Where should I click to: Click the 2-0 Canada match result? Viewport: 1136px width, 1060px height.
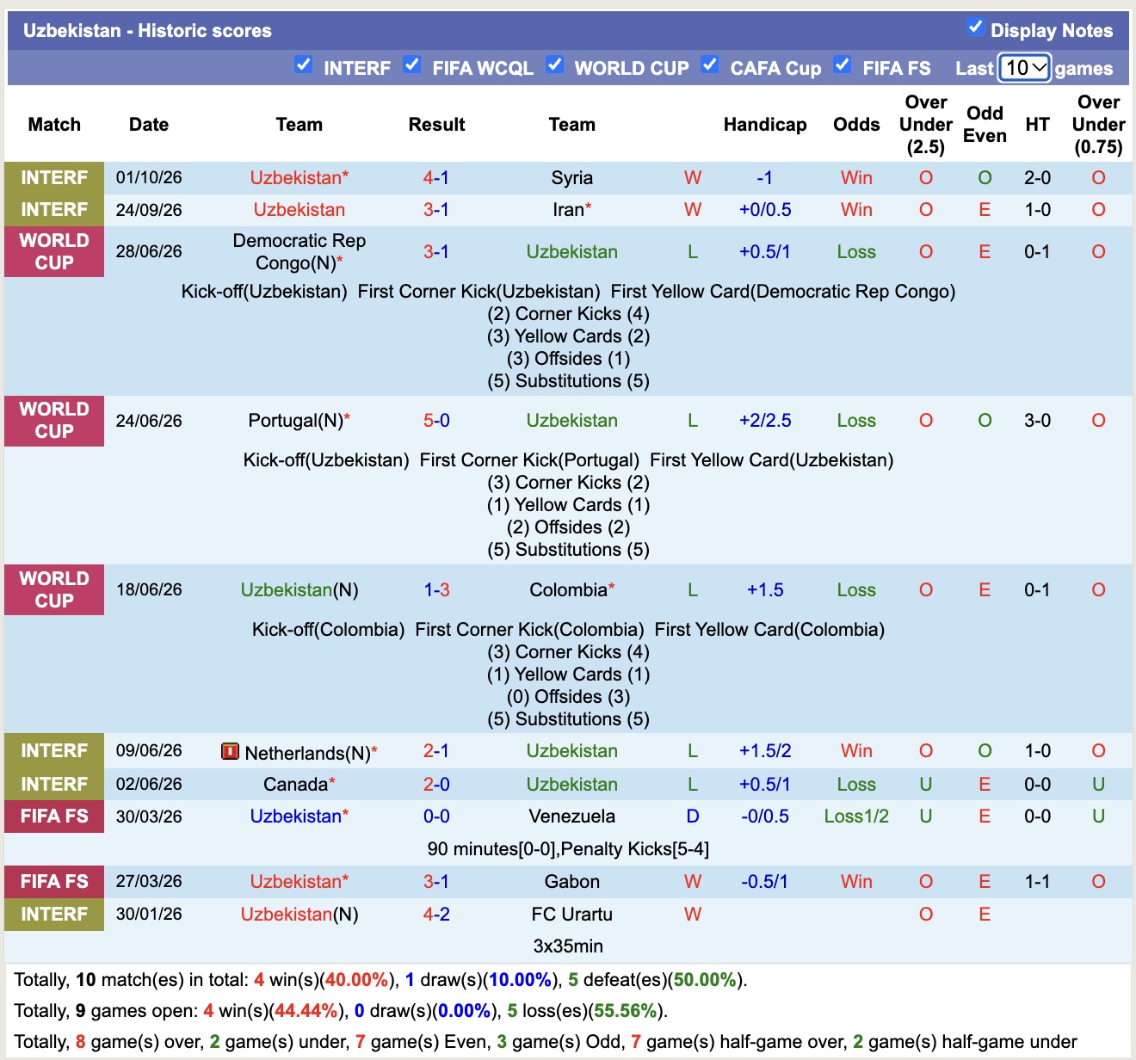click(436, 785)
